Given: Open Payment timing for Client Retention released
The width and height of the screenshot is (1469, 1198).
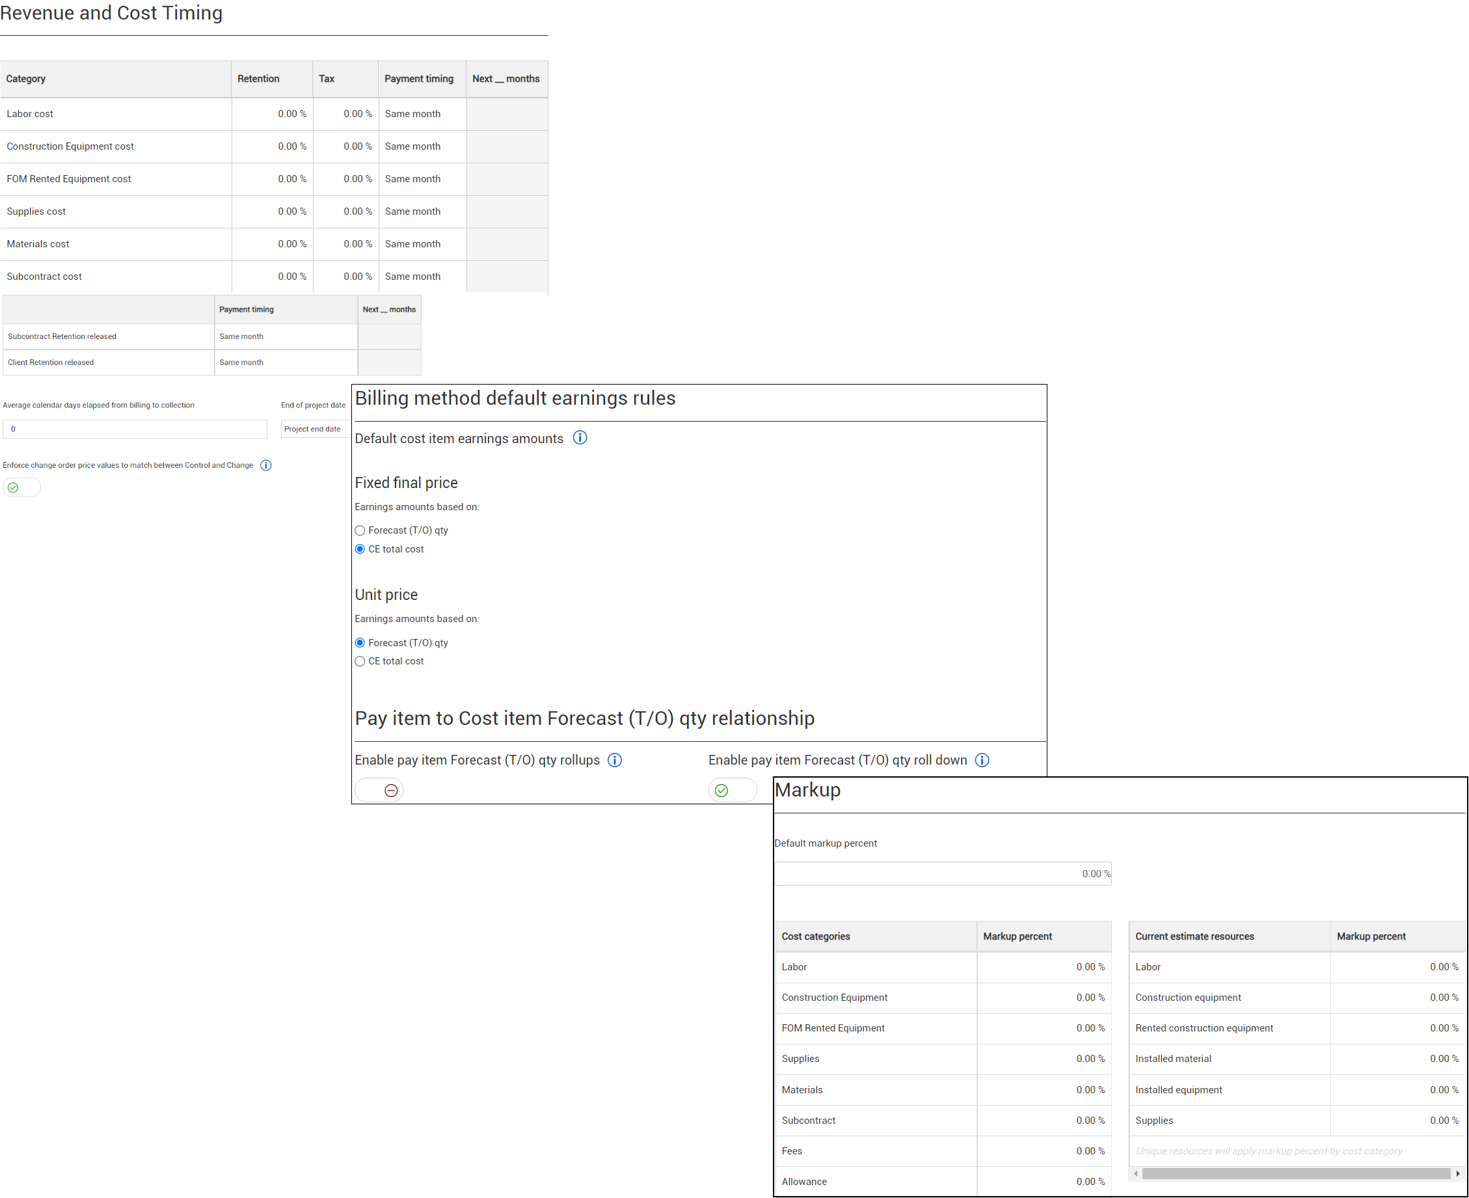Looking at the screenshot, I should coord(284,362).
